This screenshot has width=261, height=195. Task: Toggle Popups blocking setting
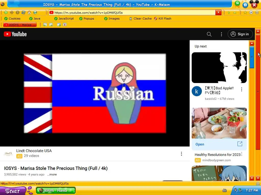[87, 19]
